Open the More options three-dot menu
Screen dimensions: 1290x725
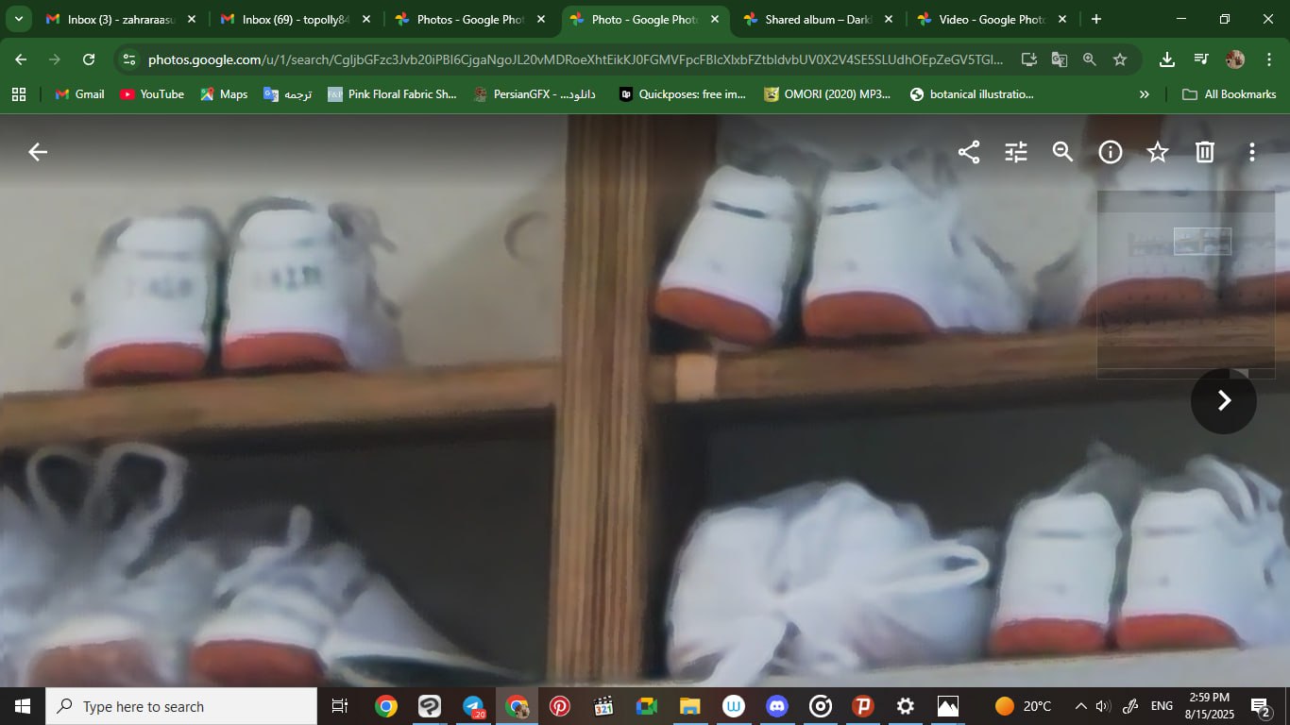pos(1252,152)
